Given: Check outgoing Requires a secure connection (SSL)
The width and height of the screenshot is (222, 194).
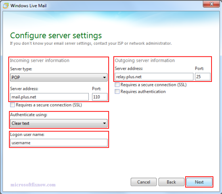Looking at the screenshot, I should 117,85.
